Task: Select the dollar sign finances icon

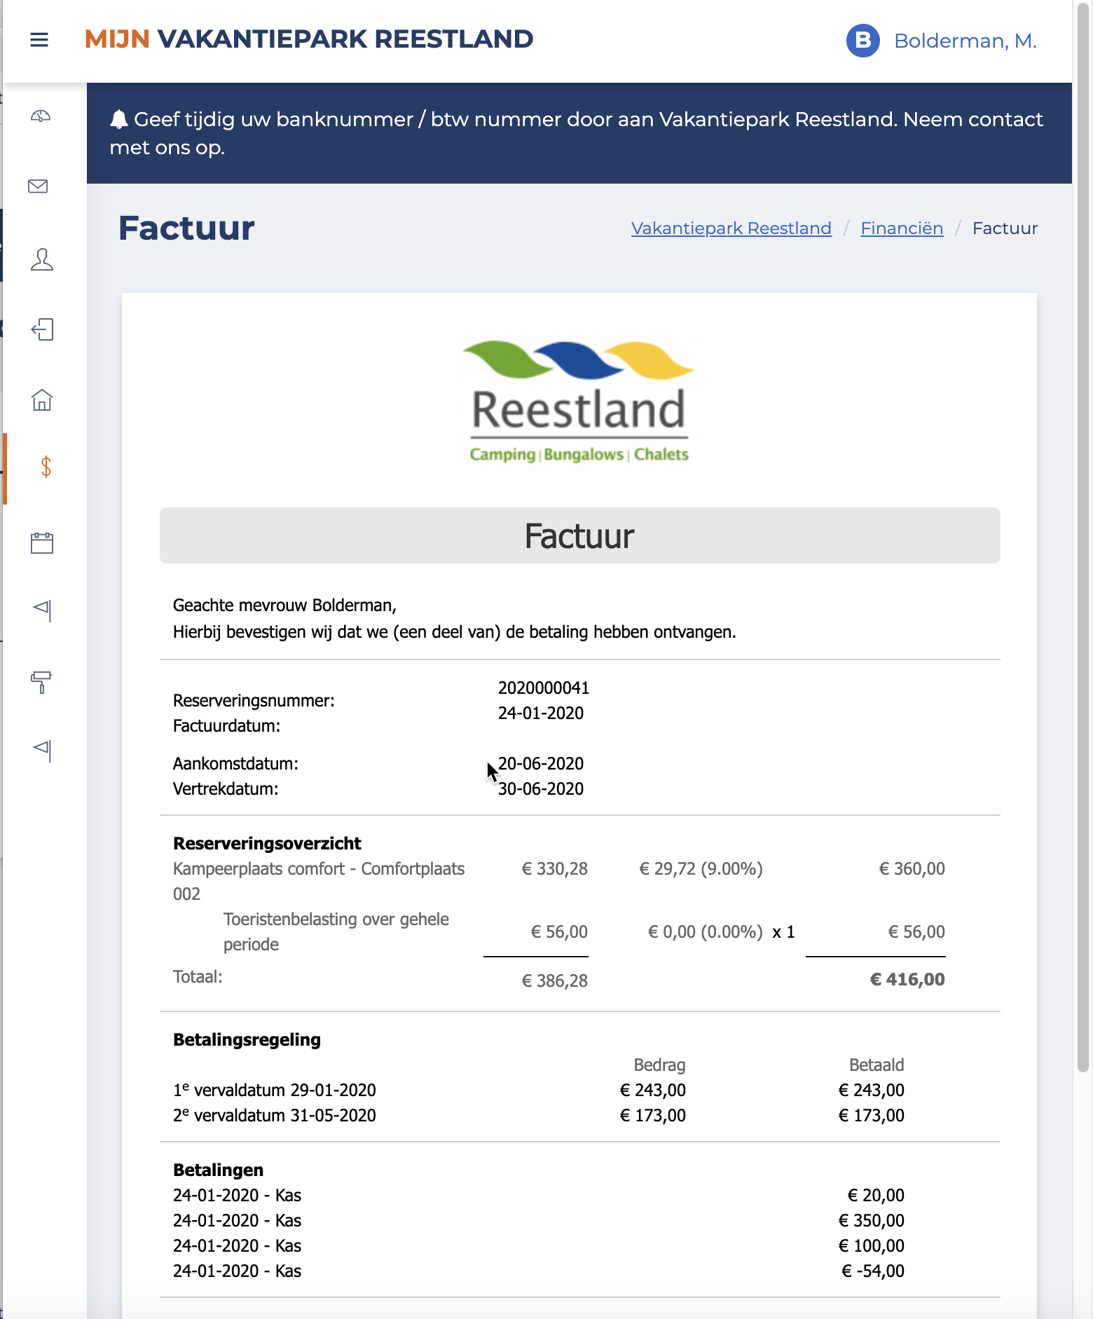Action: [x=46, y=467]
